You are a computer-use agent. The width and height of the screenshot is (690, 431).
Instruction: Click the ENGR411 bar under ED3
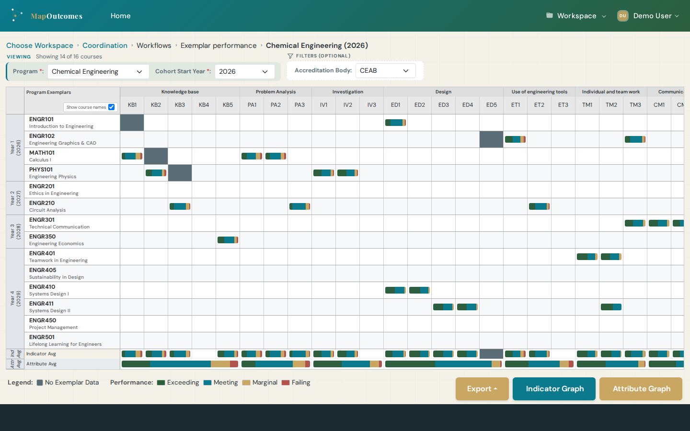coord(443,307)
